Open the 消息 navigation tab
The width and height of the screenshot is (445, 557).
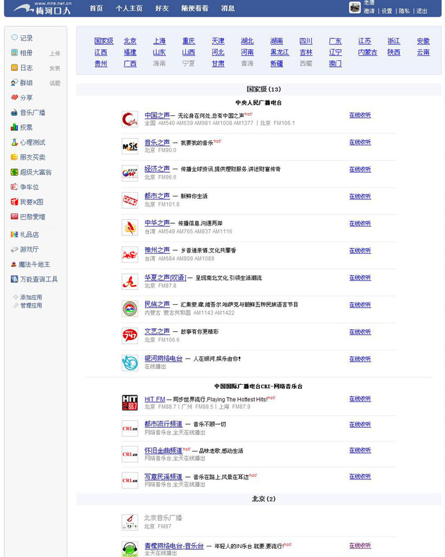(x=228, y=8)
